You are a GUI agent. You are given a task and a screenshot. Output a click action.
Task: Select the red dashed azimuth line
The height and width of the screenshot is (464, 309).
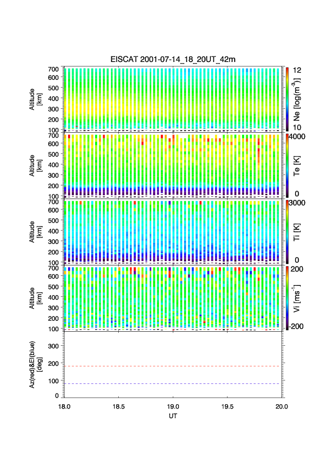[173, 366]
